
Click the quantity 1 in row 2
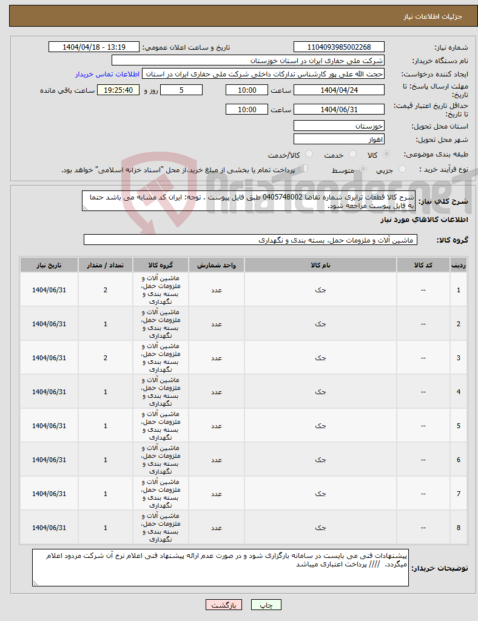pyautogui.click(x=106, y=324)
